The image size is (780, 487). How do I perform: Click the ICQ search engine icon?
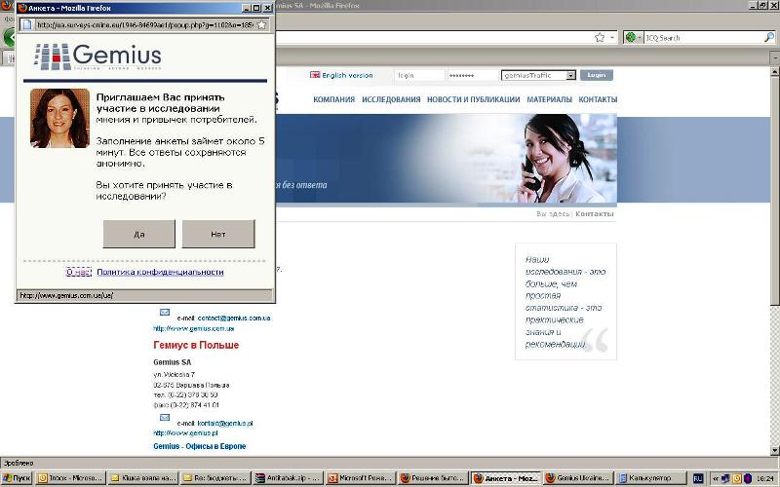click(632, 38)
